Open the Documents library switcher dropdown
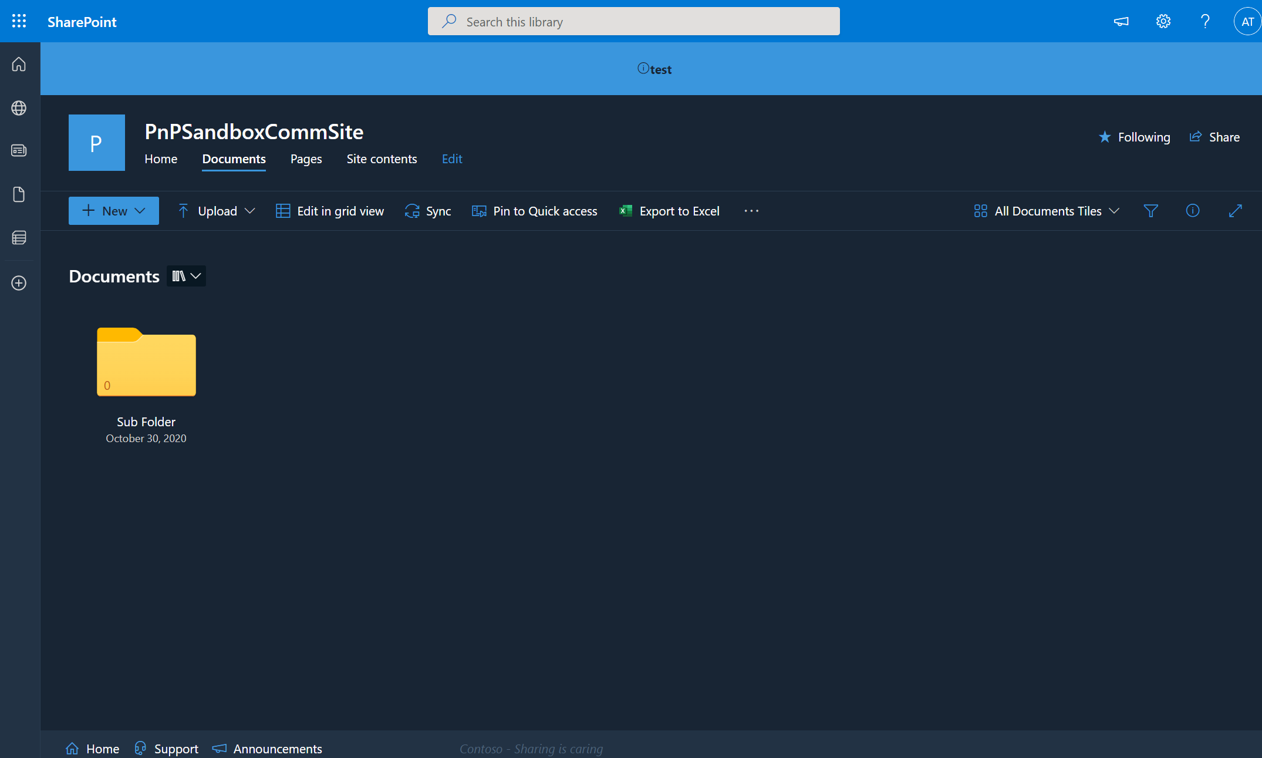The image size is (1262, 758). click(186, 276)
